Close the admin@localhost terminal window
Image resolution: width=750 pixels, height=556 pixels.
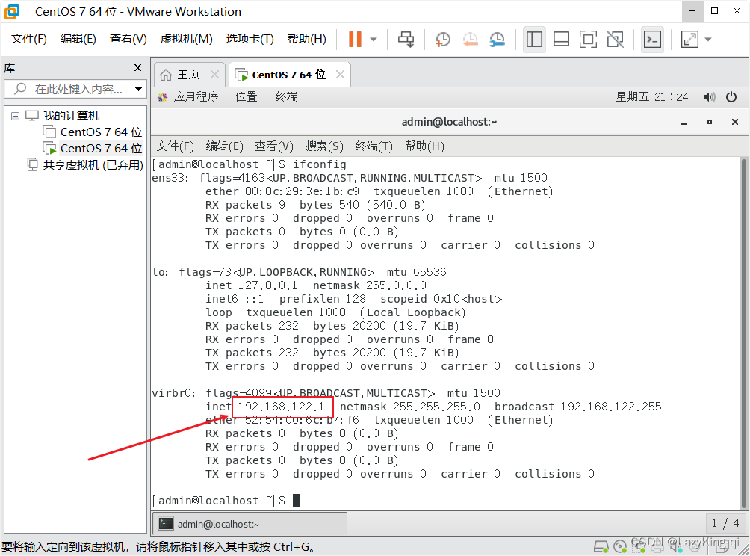tap(735, 122)
